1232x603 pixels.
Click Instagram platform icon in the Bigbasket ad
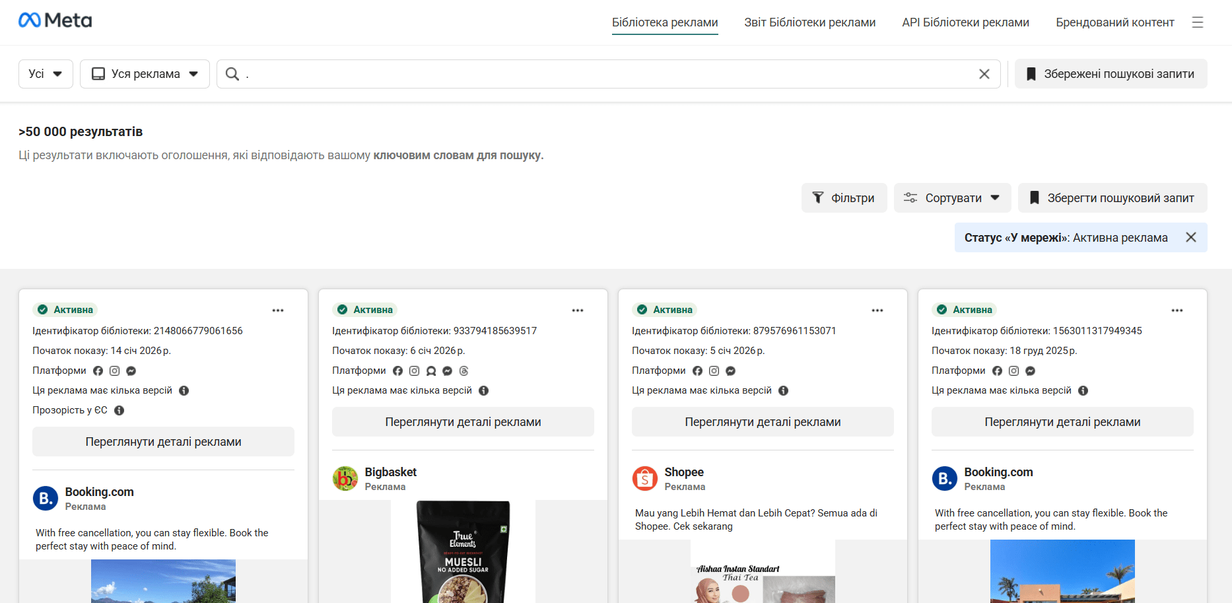pos(415,371)
